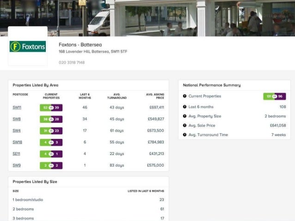
Task: Open the SW18 postcode link
Action: (x=17, y=142)
